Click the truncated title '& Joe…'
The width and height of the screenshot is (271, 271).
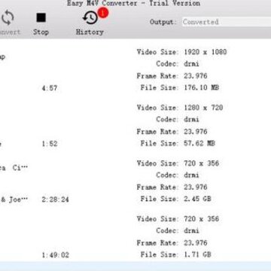coord(14,199)
